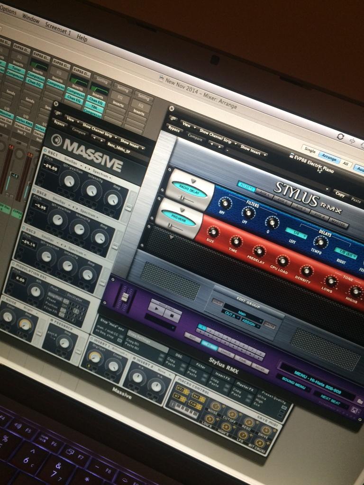Screen dimensions: 364x485
Task: Click the Massive logo icon
Action: coord(57,140)
